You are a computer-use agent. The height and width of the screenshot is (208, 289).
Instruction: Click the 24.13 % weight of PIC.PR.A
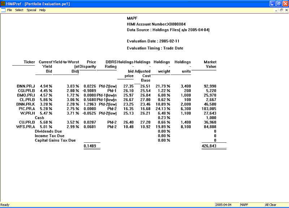[163, 109]
